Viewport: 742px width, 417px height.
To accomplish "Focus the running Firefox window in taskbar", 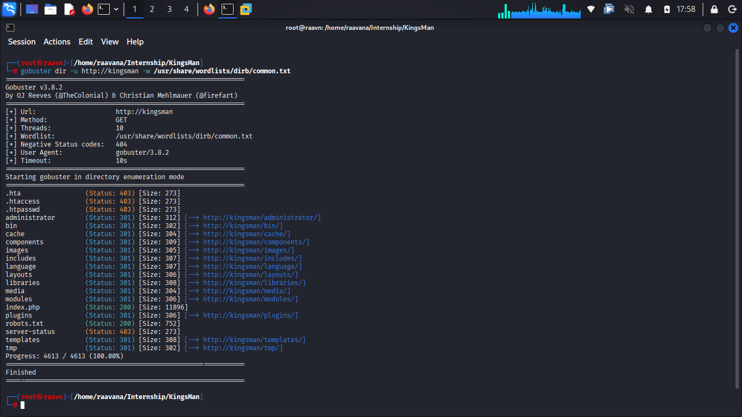I will tap(209, 9).
